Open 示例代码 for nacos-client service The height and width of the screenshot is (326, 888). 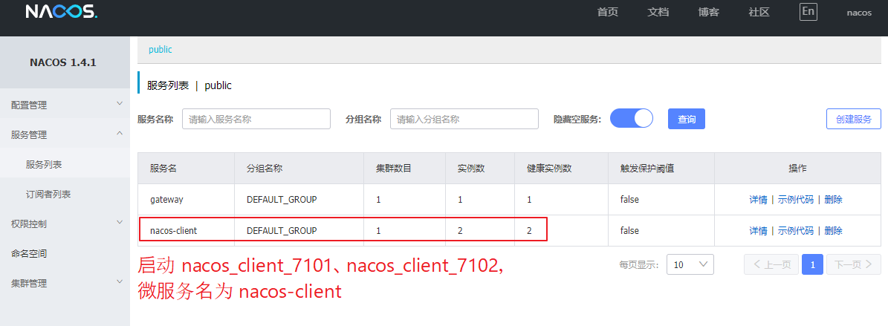point(796,230)
